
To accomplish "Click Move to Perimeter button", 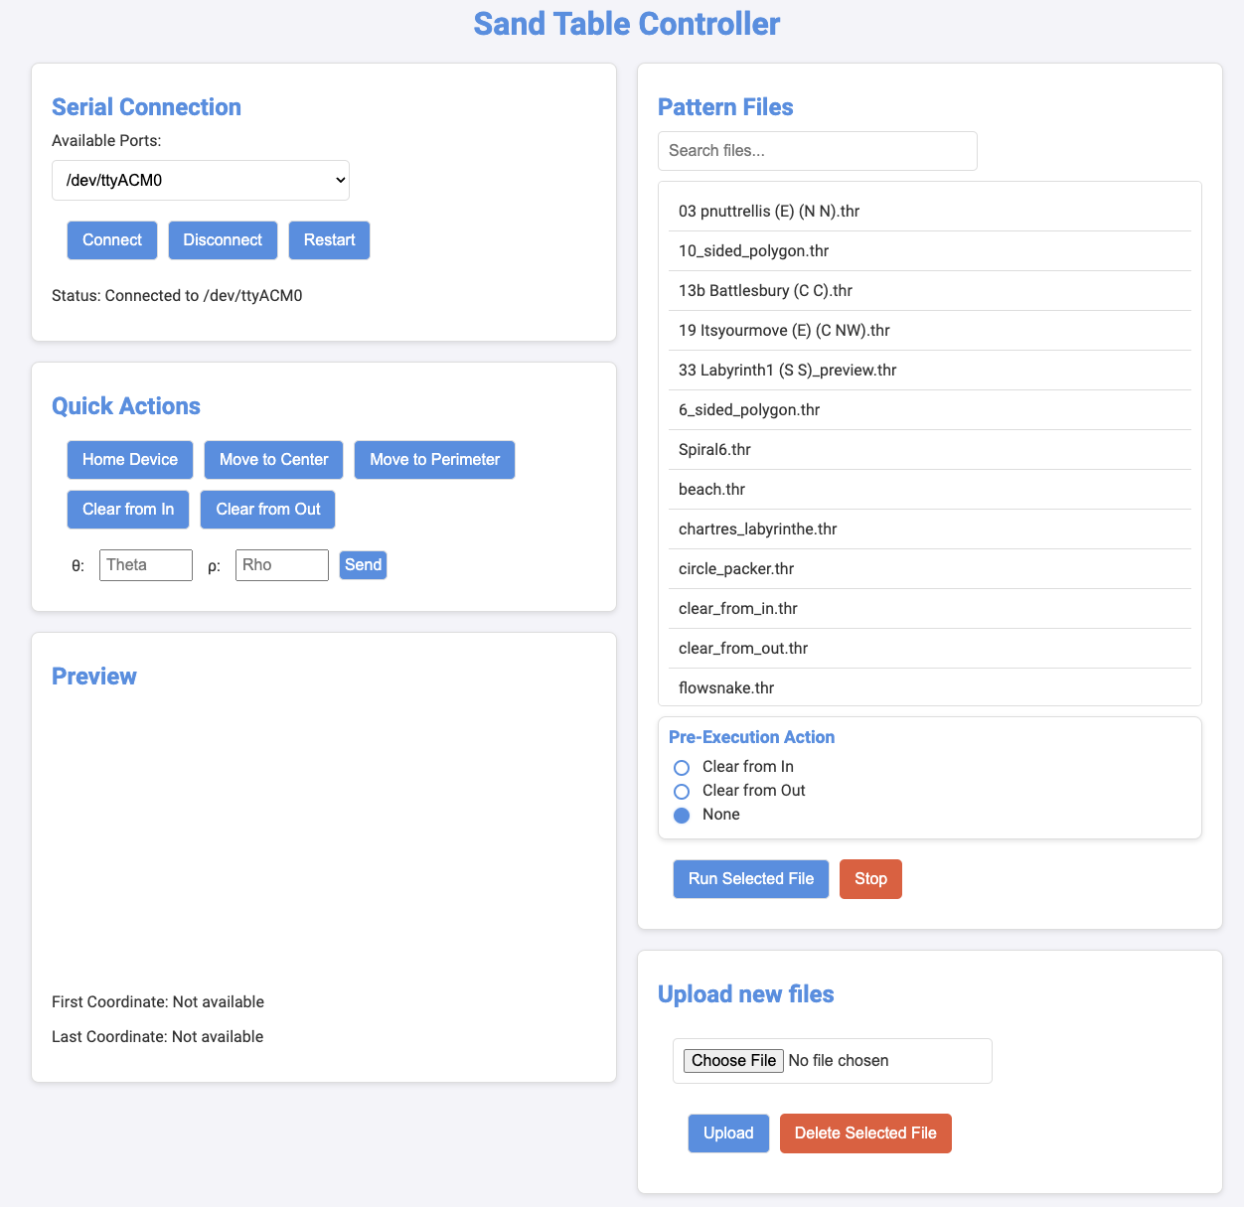I will 434,460.
